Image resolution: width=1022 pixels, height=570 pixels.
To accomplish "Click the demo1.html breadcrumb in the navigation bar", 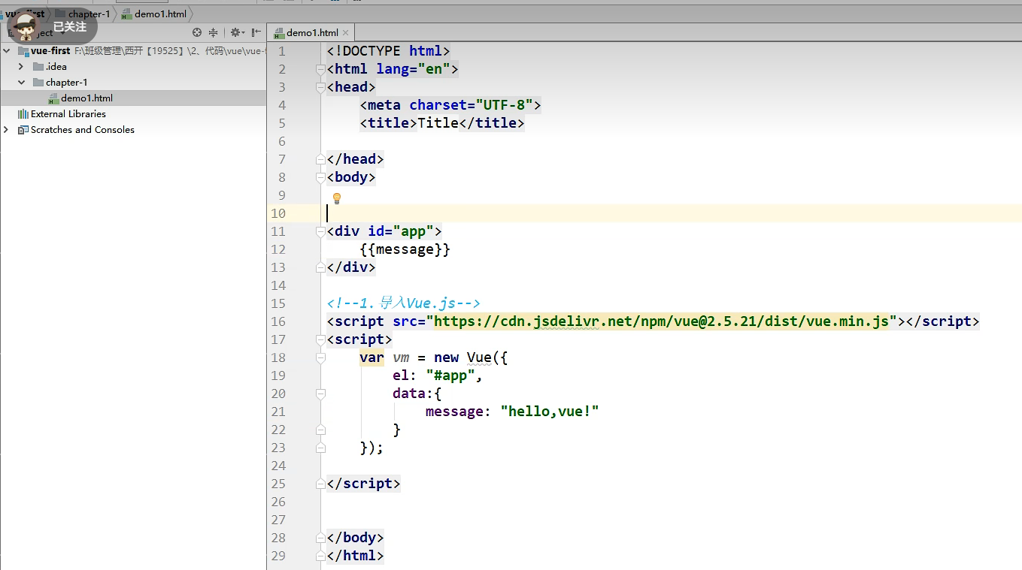I will (x=154, y=14).
